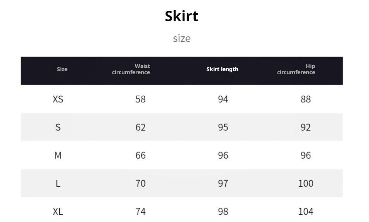369x222 pixels.
Task: Click skirt length value 94
Action: click(x=223, y=99)
